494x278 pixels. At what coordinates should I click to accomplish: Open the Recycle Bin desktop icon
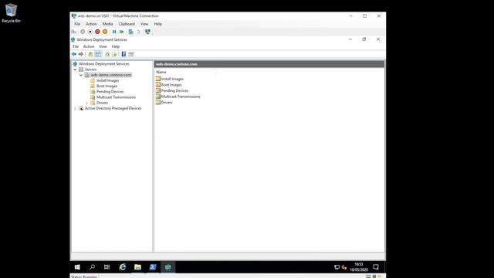pyautogui.click(x=11, y=13)
